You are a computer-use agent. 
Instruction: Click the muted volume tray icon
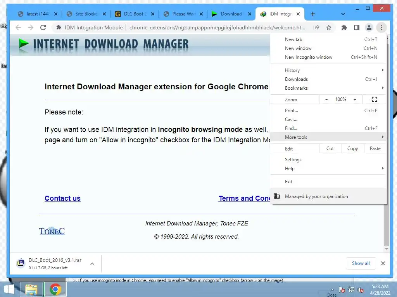[x=361, y=290]
